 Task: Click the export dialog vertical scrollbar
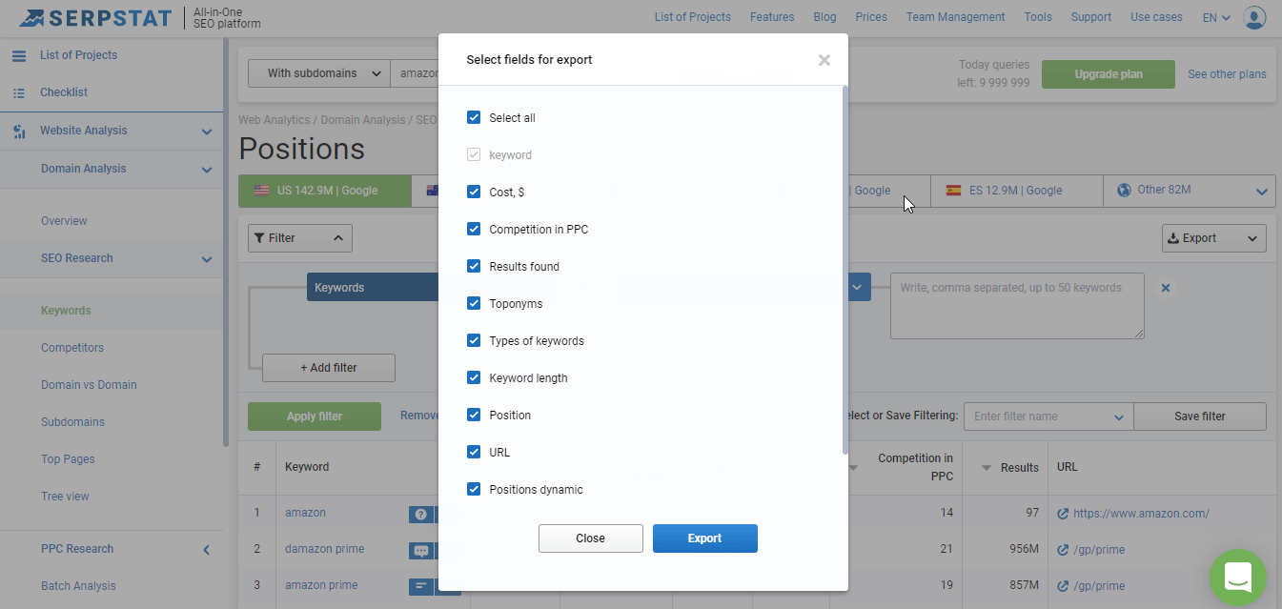844,270
